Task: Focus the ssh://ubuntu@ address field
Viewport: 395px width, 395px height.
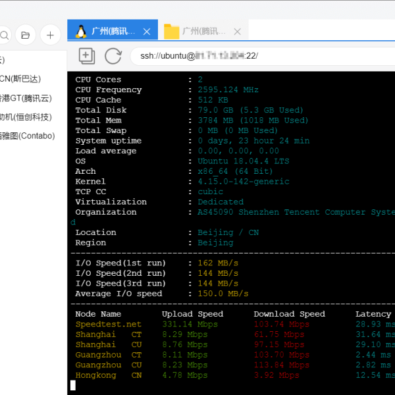Action: coord(262,56)
